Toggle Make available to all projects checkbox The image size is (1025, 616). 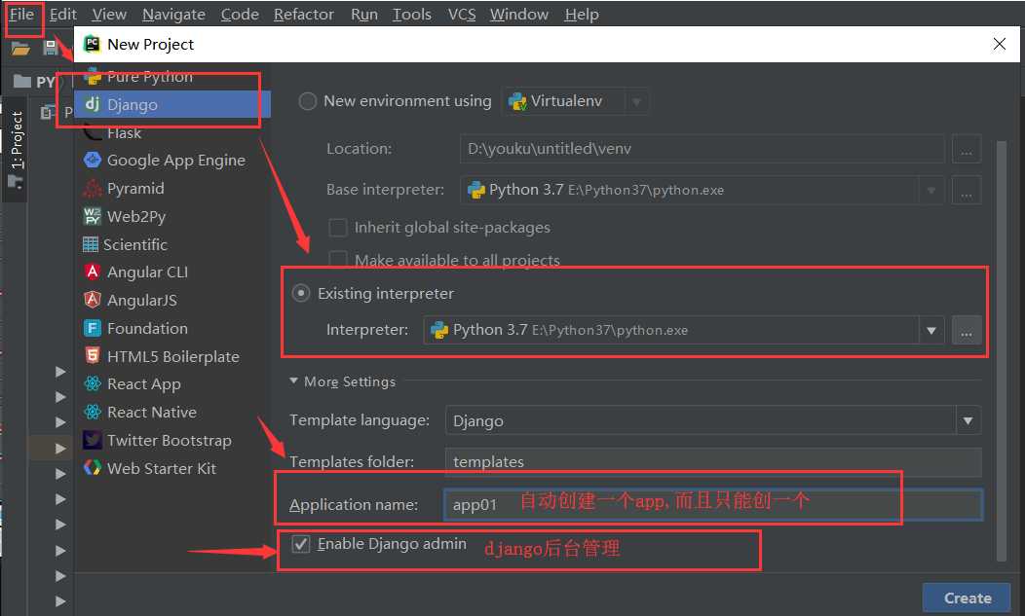[x=337, y=259]
